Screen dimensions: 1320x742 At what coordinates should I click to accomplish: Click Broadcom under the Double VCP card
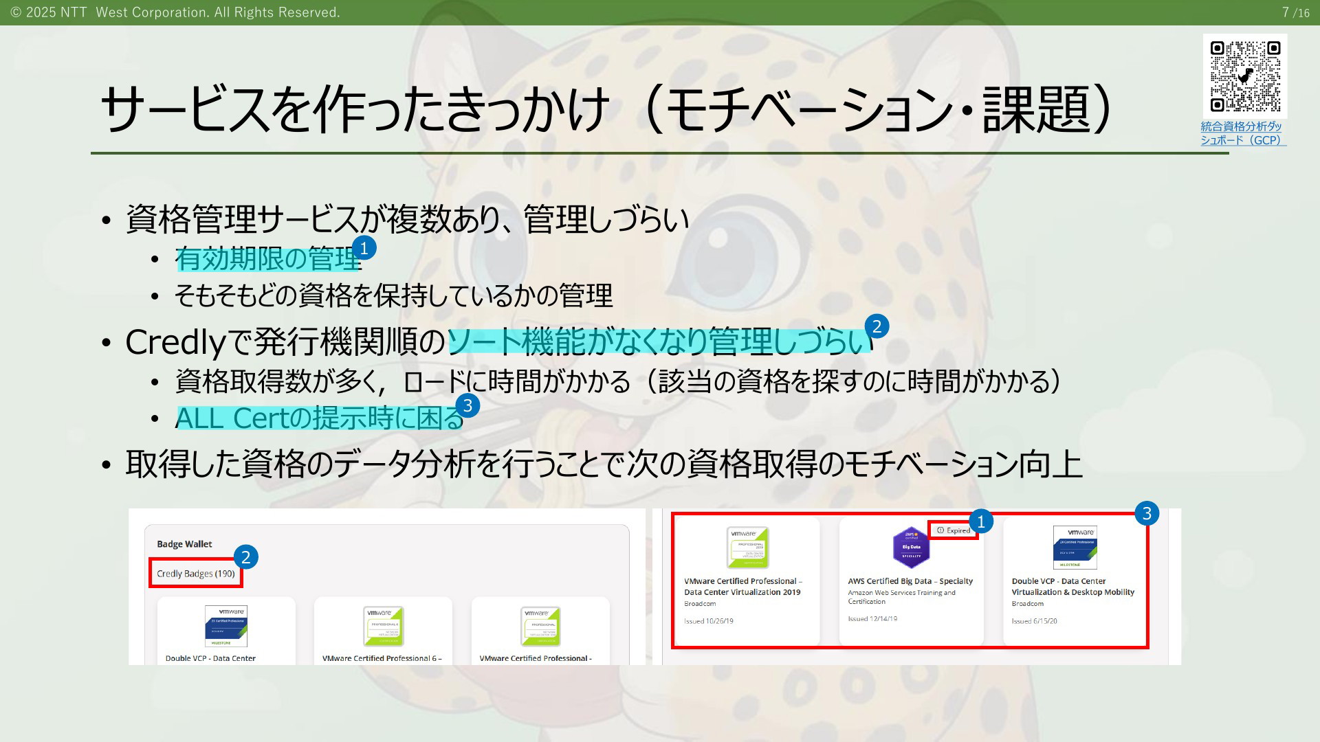pyautogui.click(x=1027, y=604)
